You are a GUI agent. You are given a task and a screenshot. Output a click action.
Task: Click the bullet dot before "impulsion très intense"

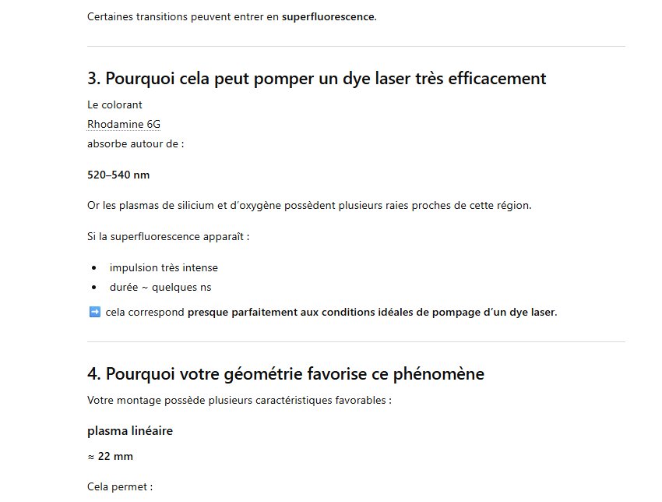[x=94, y=268]
